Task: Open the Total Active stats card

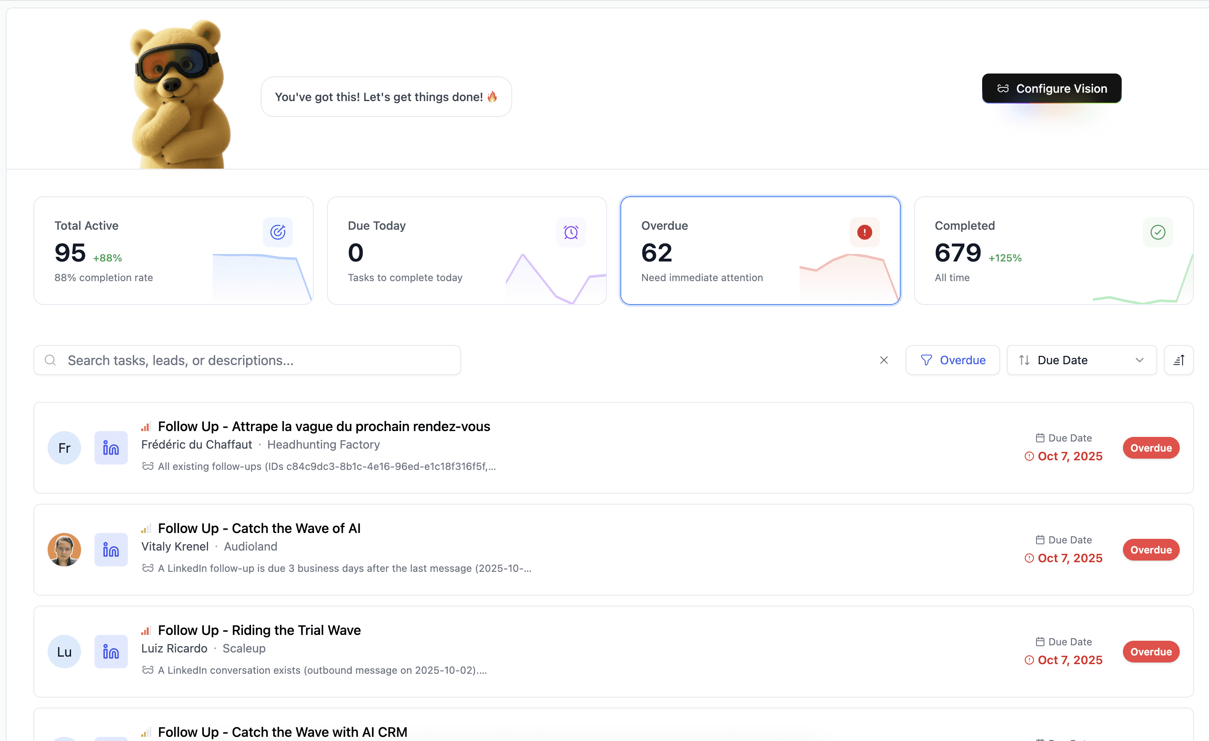Action: point(173,251)
